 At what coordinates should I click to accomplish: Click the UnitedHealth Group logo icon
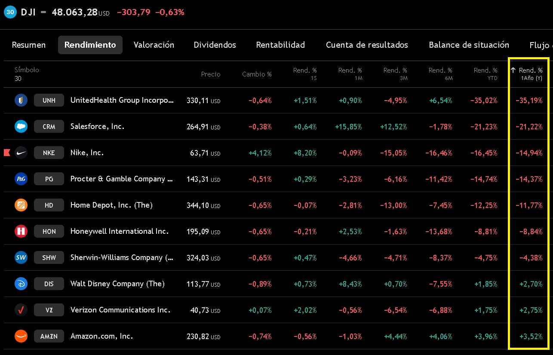[21, 101]
